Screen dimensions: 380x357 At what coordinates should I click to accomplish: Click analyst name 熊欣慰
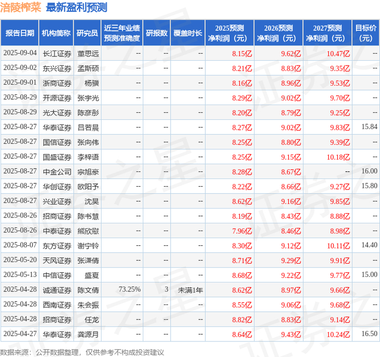coord(88,231)
